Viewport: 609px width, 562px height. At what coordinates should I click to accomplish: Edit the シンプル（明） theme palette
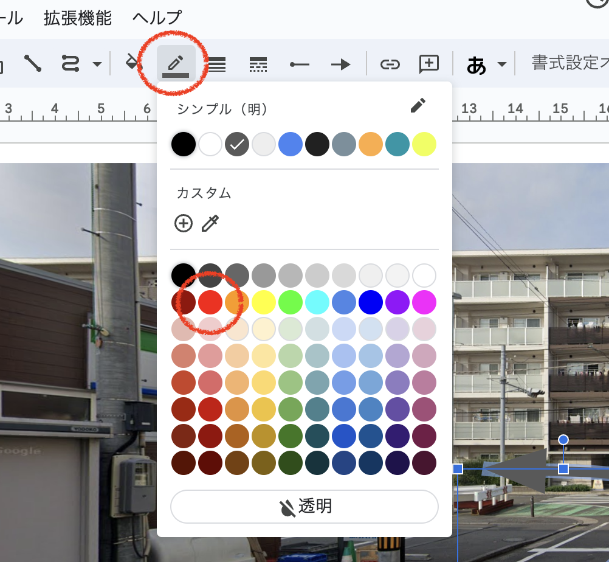click(418, 106)
